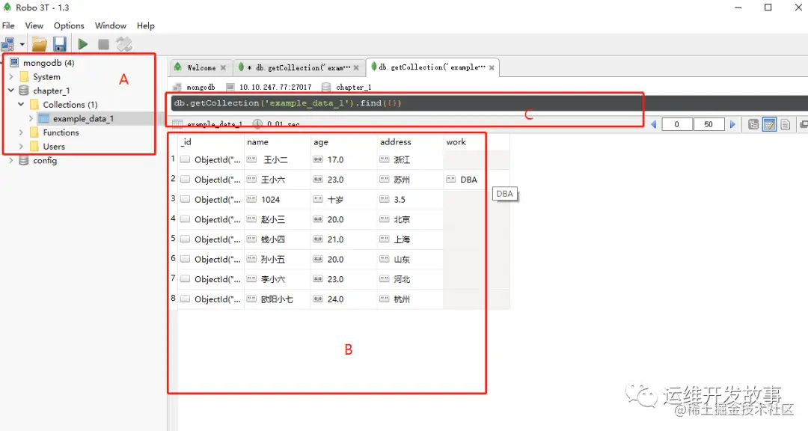Select name cell 孙小五
Image resolution: width=808 pixels, height=431 pixels.
coord(278,260)
